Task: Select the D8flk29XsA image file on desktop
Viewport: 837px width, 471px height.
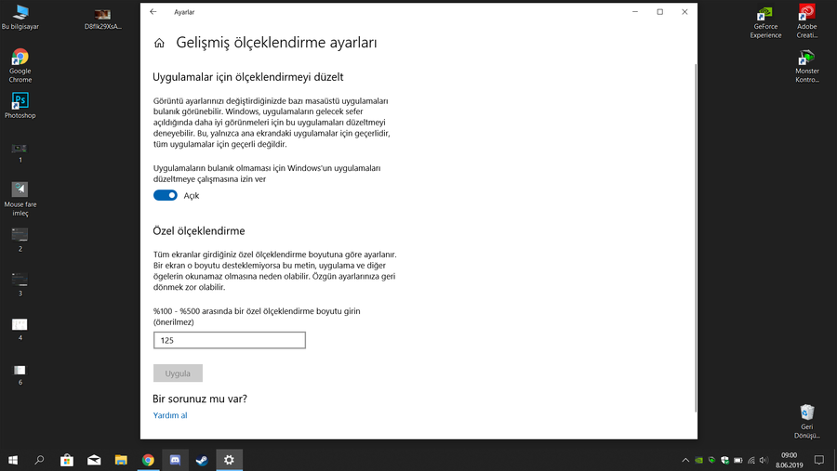Action: (x=102, y=19)
